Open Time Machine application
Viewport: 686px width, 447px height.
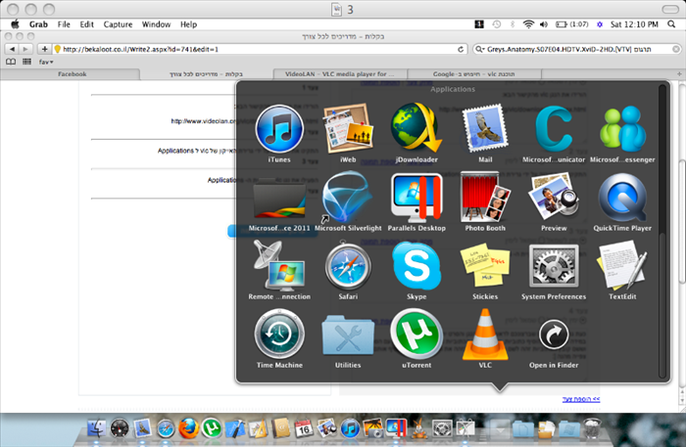(x=279, y=334)
